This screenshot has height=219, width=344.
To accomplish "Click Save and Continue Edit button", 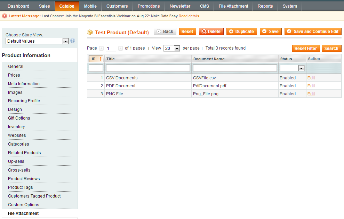I will coord(313,32).
